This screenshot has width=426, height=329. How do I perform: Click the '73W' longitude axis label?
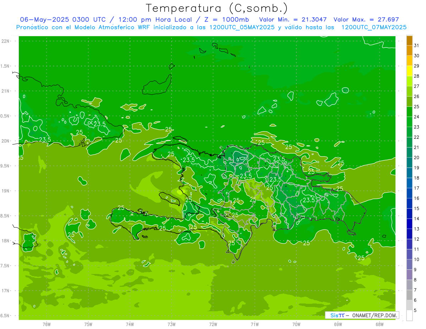click(x=171, y=324)
